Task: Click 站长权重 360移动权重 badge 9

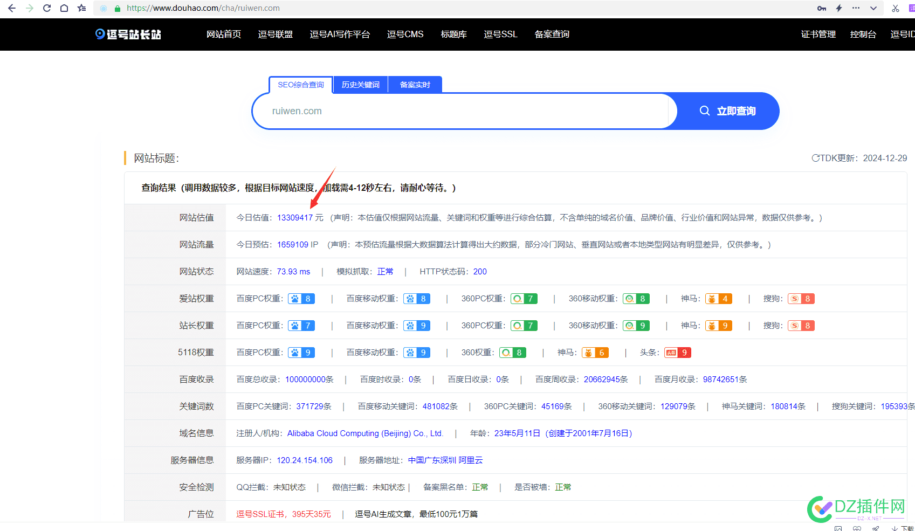Action: tap(636, 326)
